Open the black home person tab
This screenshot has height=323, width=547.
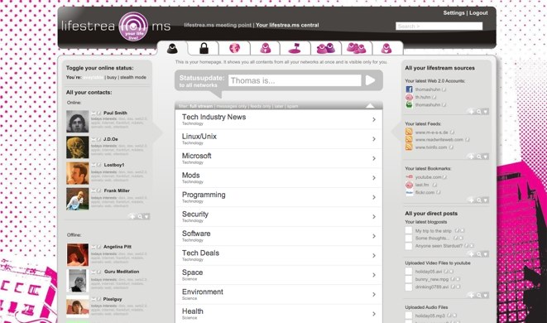pyautogui.click(x=172, y=49)
